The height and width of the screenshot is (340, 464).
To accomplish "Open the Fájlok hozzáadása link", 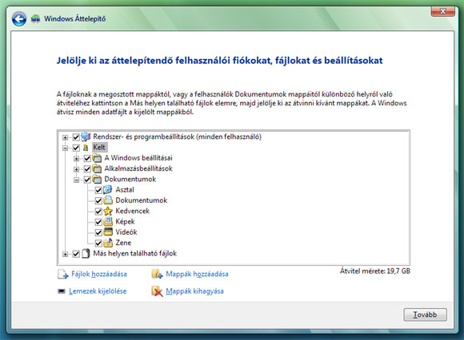I will (x=99, y=274).
